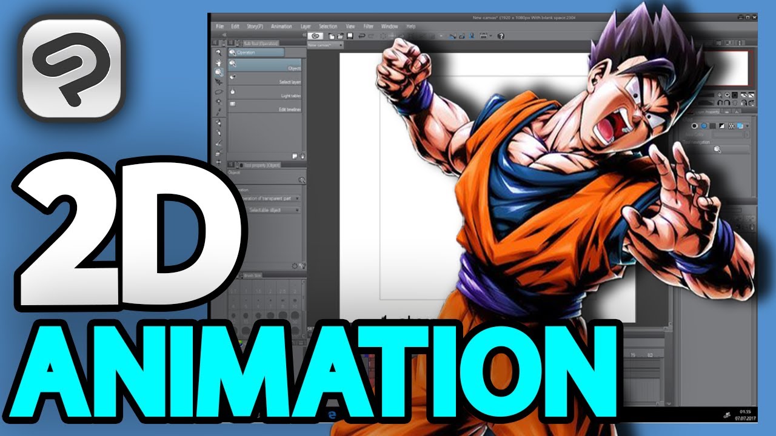776x436 pixels.
Task: Click the Edge browser icon on the taskbar
Action: coord(332,416)
